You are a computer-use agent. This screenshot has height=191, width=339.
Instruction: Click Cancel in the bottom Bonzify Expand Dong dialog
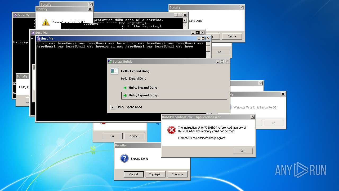click(133, 174)
